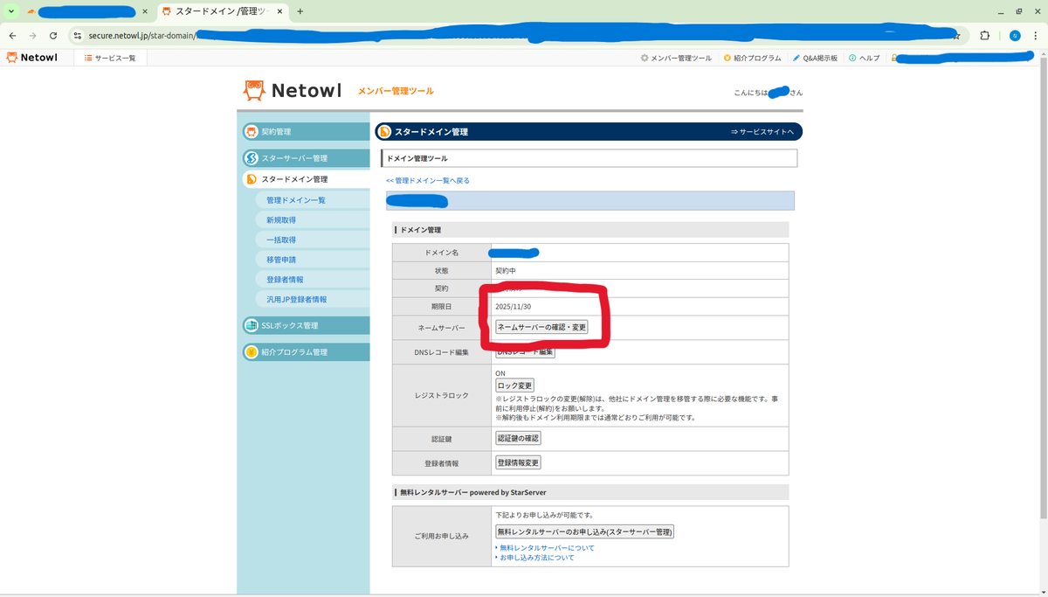Click the SSLボックス管理 globe icon
1048x597 pixels.
click(x=252, y=325)
